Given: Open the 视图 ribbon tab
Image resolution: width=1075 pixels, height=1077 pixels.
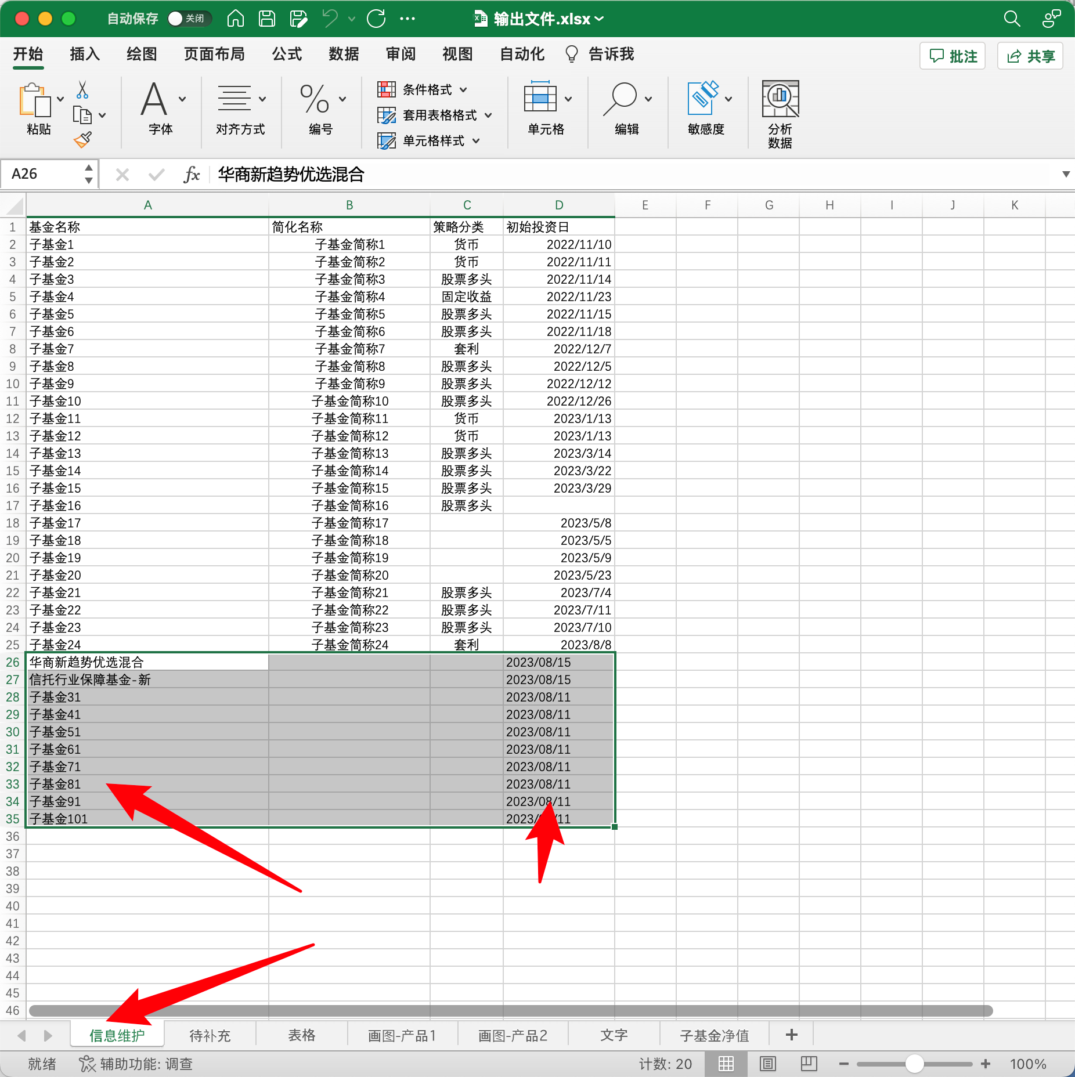Looking at the screenshot, I should (x=457, y=54).
